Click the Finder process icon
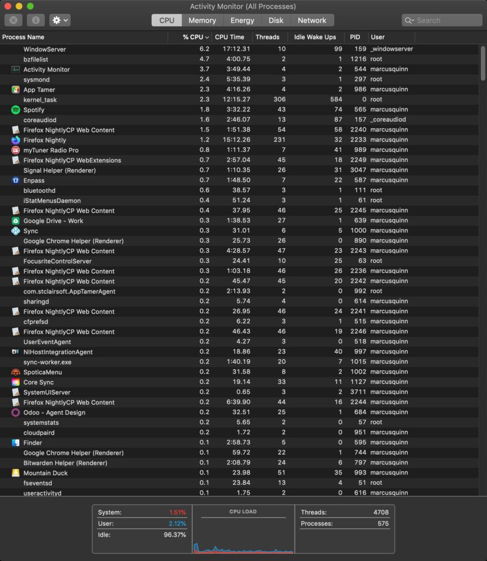Viewport: 487px width, 561px height. [15, 443]
